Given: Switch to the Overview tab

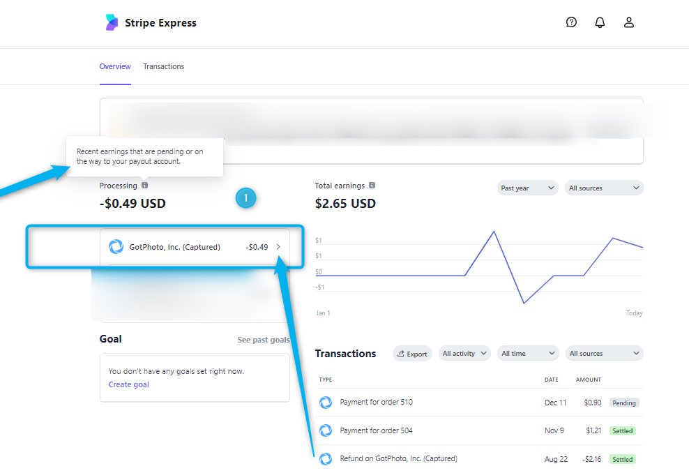Looking at the screenshot, I should click(115, 66).
